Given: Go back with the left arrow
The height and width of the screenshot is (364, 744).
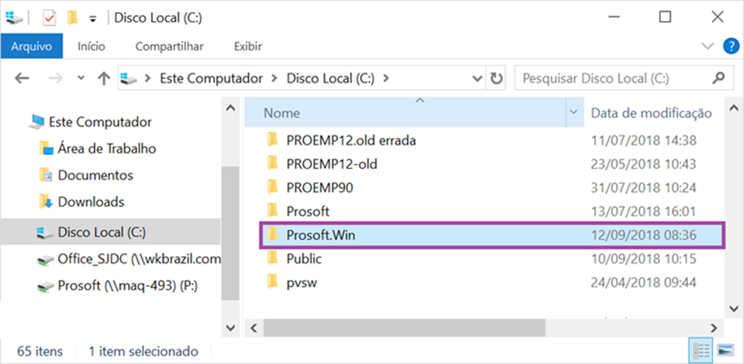Looking at the screenshot, I should pyautogui.click(x=22, y=78).
